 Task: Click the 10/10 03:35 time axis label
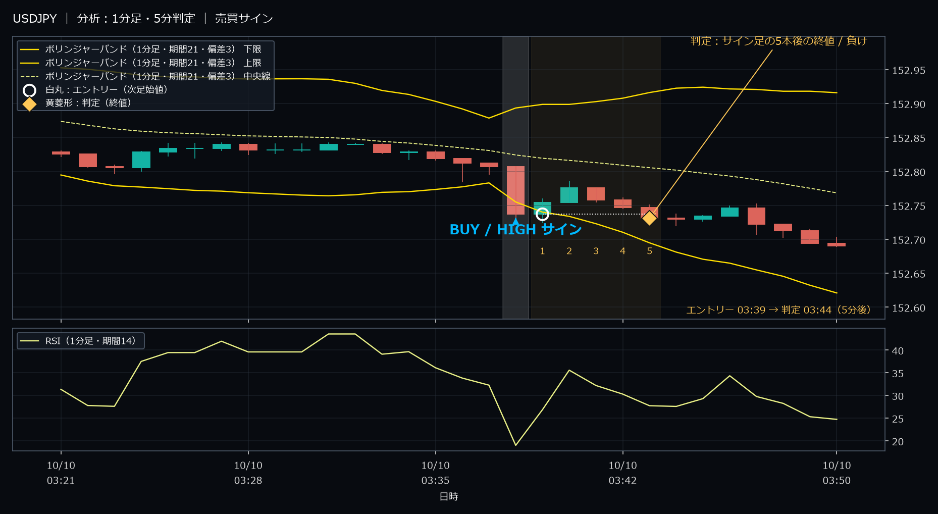pos(435,473)
